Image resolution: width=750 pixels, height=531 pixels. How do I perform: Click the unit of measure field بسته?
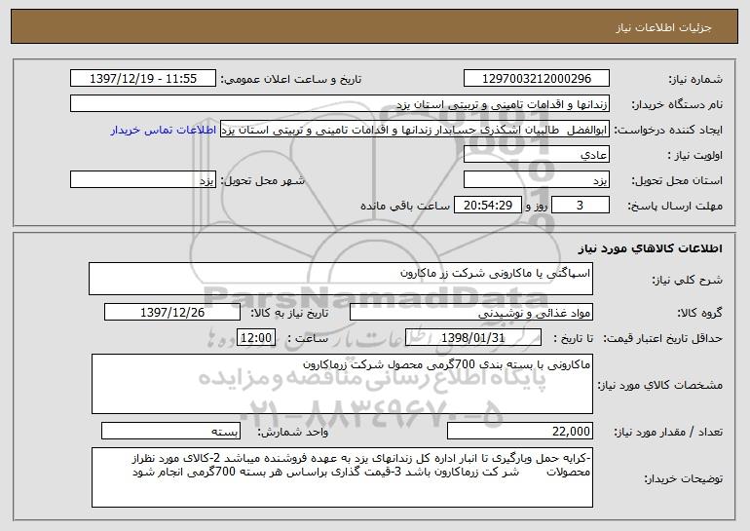tap(170, 431)
